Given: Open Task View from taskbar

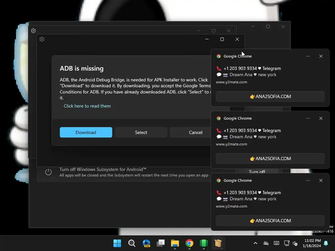Looking at the screenshot, I should (x=161, y=243).
